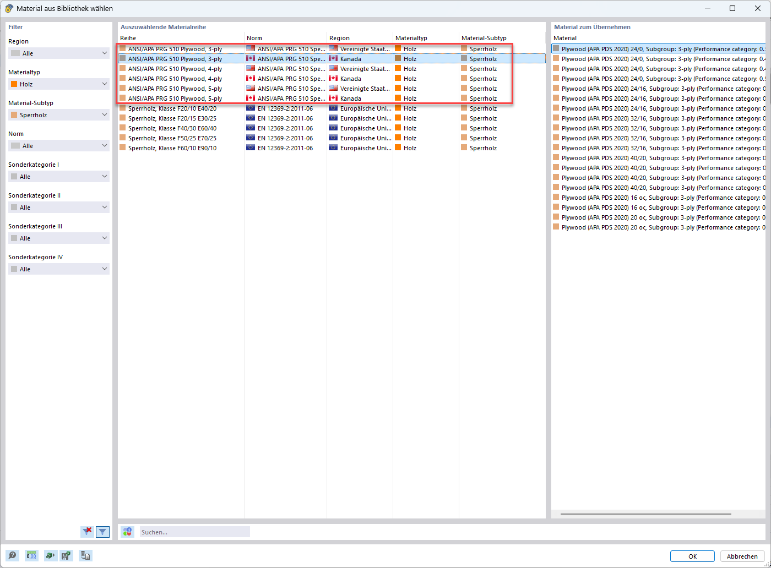Image resolution: width=771 pixels, height=568 pixels.
Task: Click Sperrholz subtype in the F20/15 E30/25 row
Action: click(483, 118)
